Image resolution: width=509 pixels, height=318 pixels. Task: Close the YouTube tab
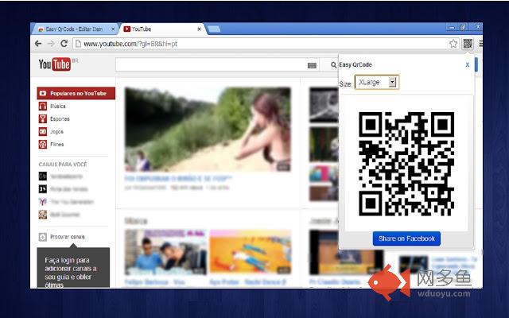[x=199, y=29]
